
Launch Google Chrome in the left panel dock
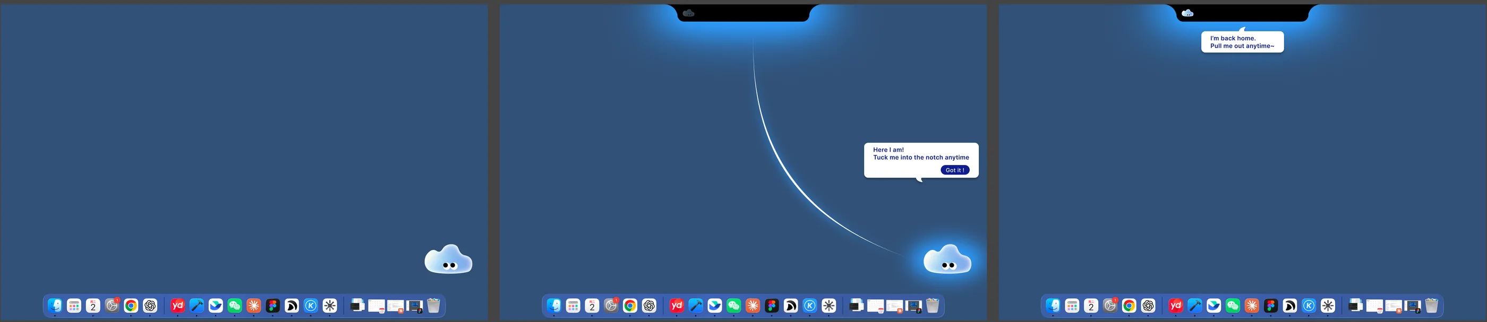pos(131,305)
